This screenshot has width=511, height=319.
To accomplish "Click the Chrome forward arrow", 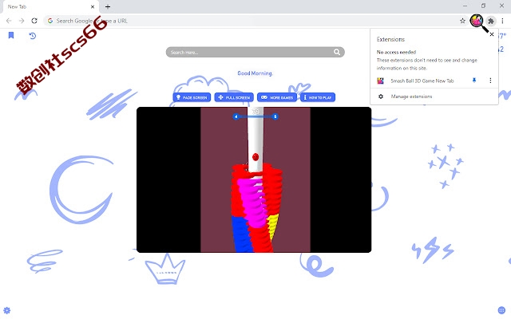I will click(x=22, y=21).
